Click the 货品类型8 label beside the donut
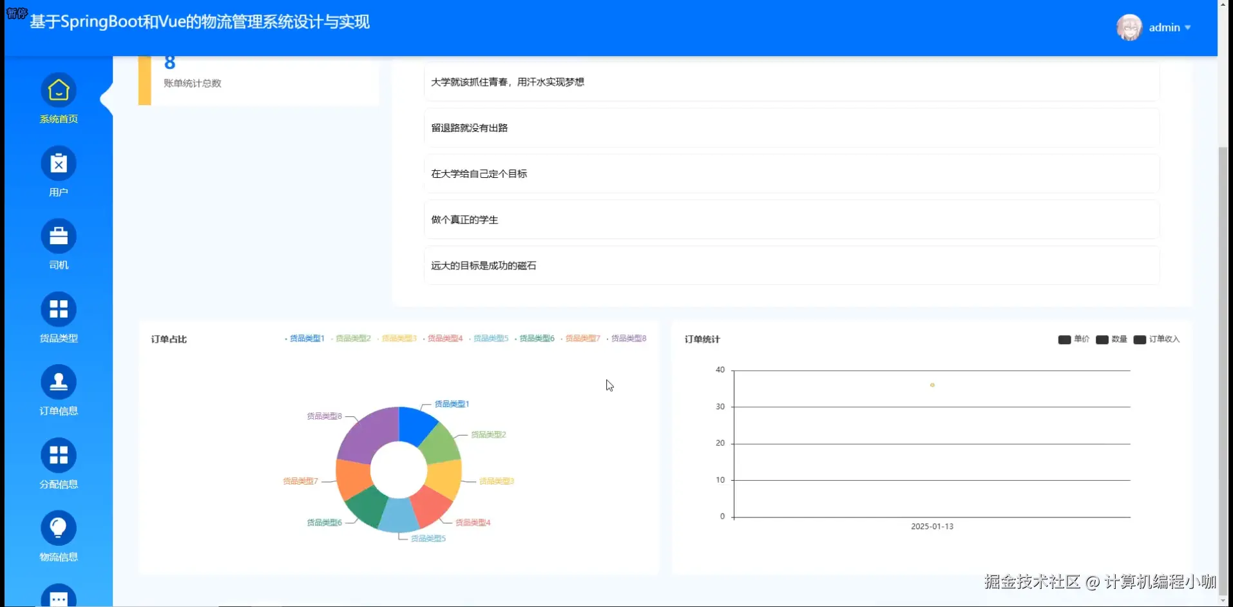 pyautogui.click(x=324, y=416)
